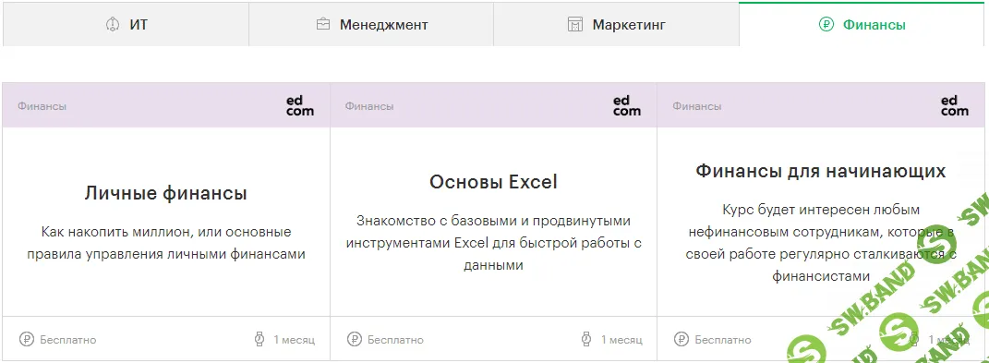This screenshot has height=363, width=989.
Task: Click the Маркетинг tab icon
Action: [574, 25]
